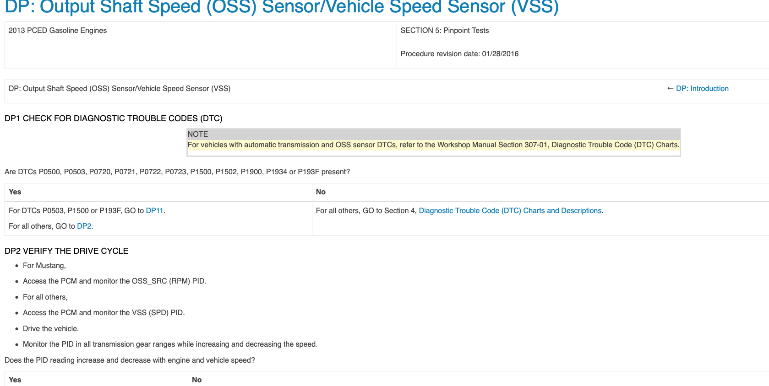Click the PID reading increase and decrease question
This screenshot has width=769, height=386.
[130, 360]
